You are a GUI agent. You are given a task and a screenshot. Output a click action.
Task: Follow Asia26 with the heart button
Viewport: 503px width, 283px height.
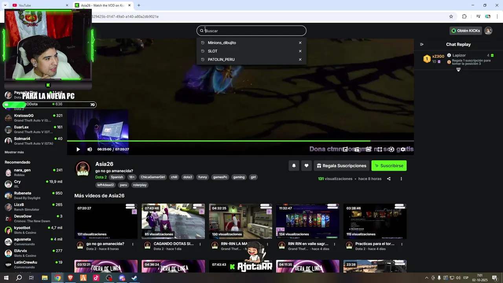pos(307,166)
